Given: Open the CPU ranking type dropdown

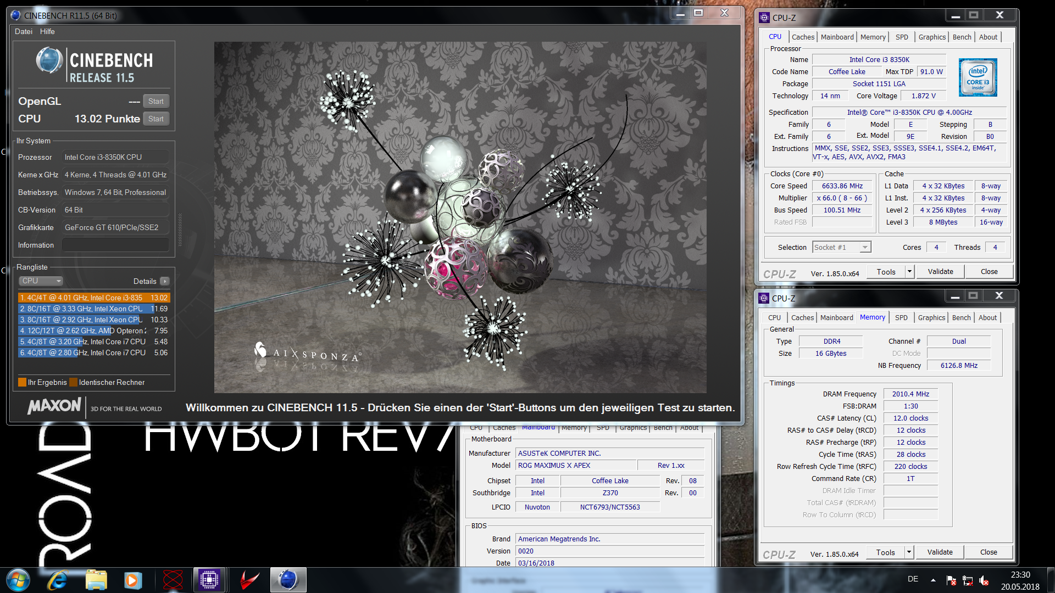Looking at the screenshot, I should [41, 281].
